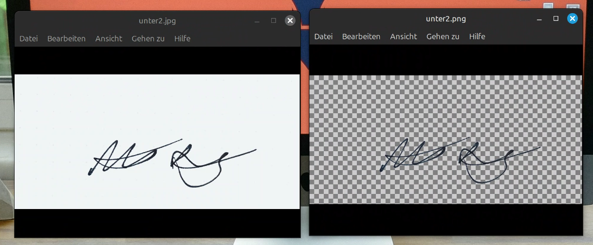Click the unter2.jpg title bar text

pos(157,21)
